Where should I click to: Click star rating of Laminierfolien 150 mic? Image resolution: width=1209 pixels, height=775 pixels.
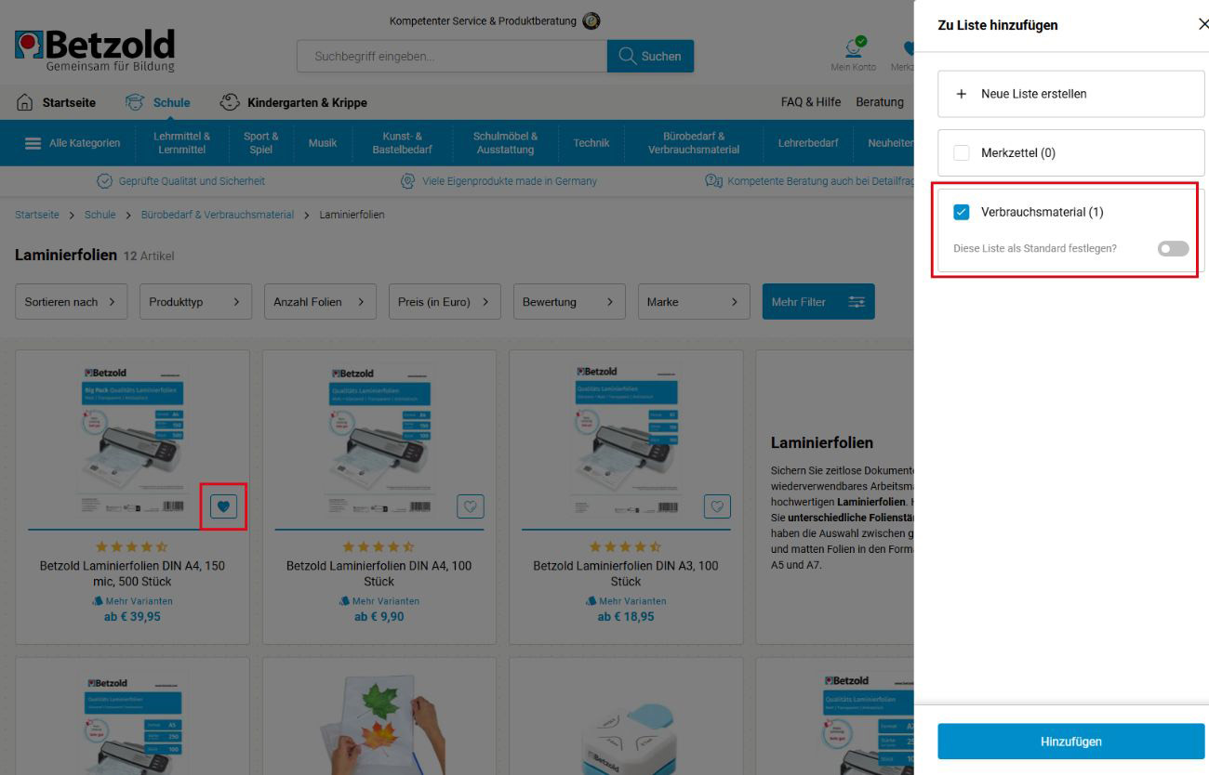click(x=132, y=546)
